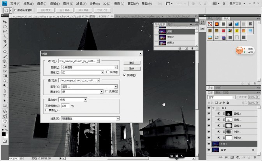Open the 混合 blending mode dropdown
This screenshot has height=161, width=262.
coord(73,100)
